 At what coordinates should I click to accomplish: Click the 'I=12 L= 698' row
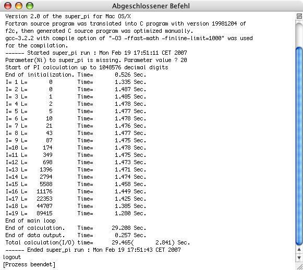pos(76,162)
